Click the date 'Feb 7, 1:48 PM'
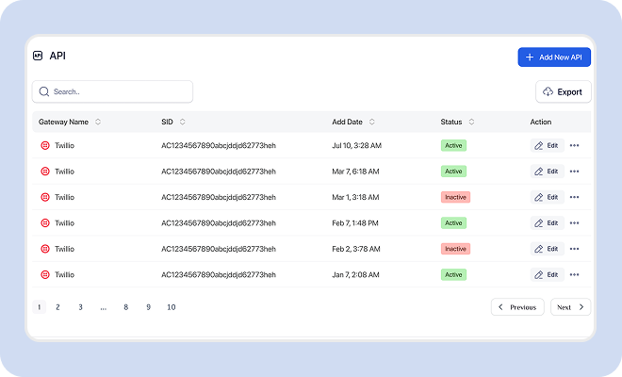Screen dimensions: 622x377 pos(355,223)
